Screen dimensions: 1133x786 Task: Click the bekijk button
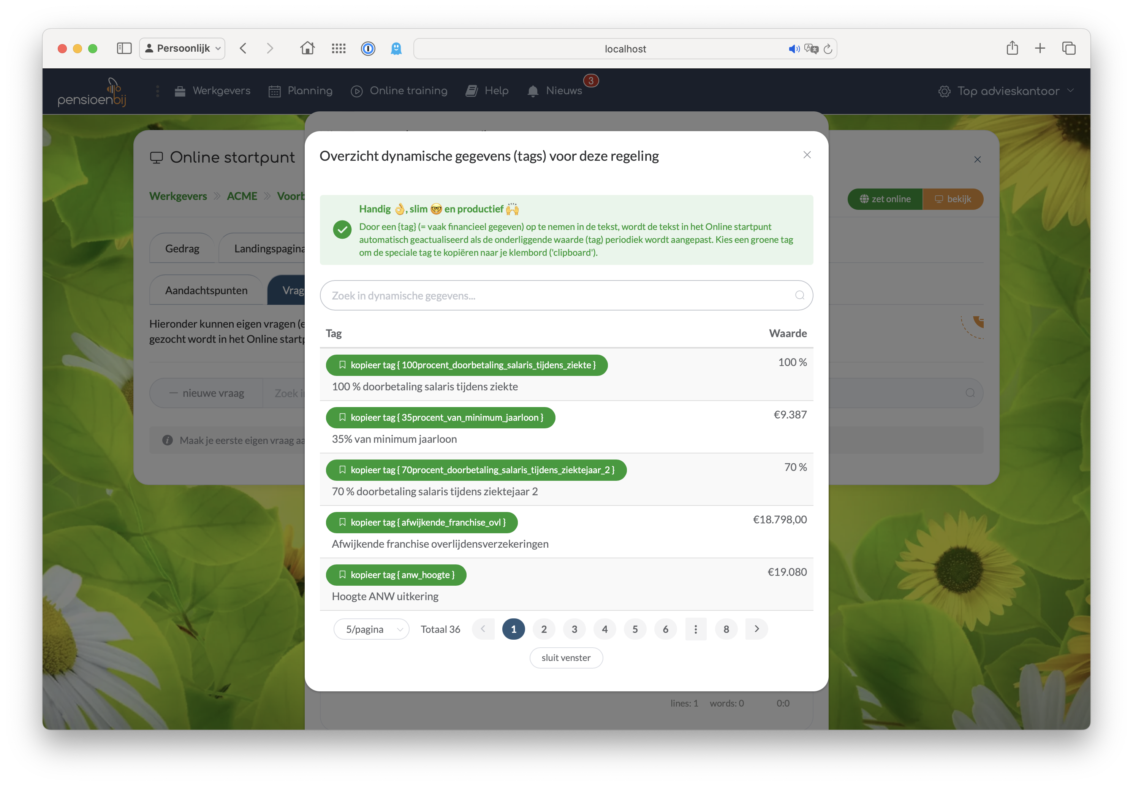click(953, 199)
